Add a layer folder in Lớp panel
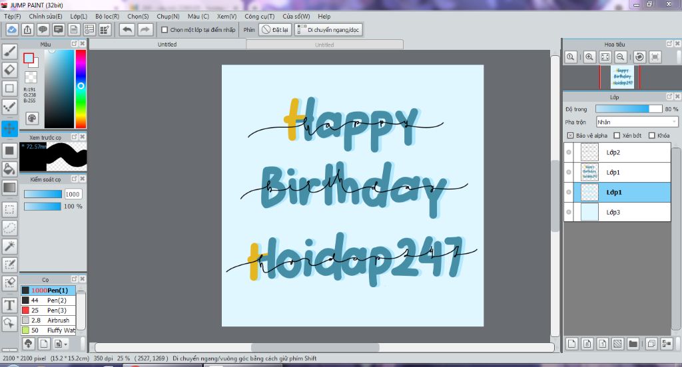This screenshot has height=367, width=682. coord(633,344)
